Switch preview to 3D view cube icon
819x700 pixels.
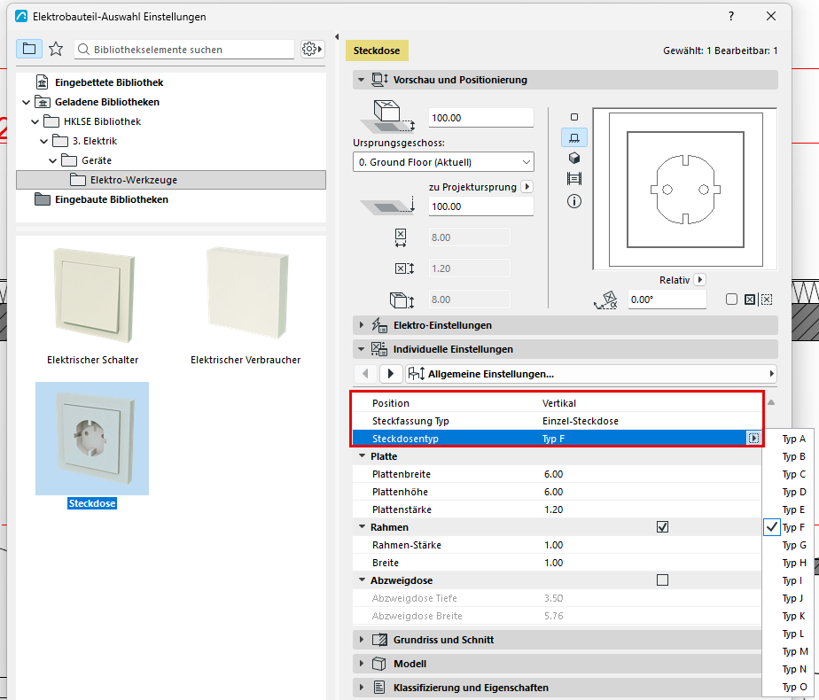[x=574, y=159]
